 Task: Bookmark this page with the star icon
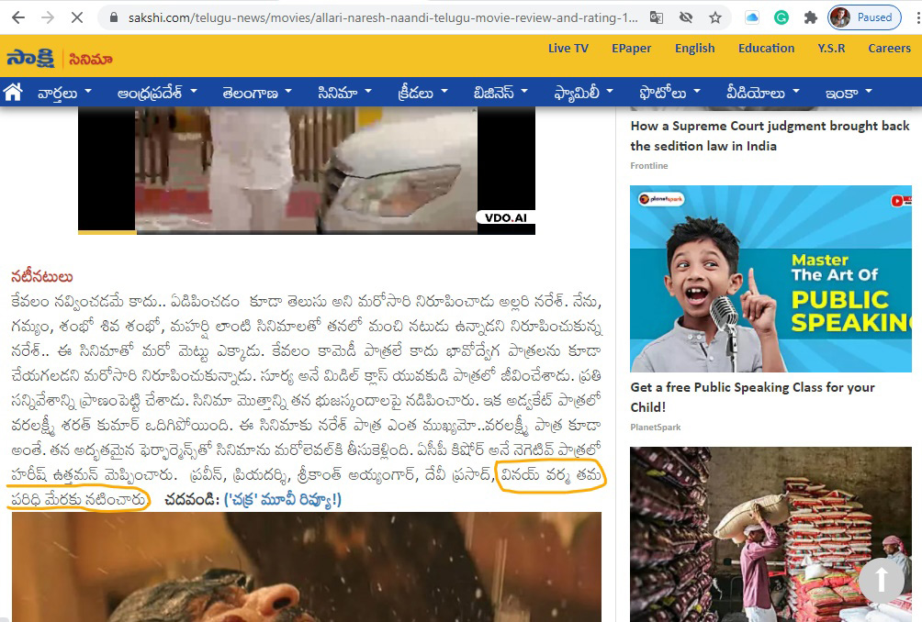point(715,17)
